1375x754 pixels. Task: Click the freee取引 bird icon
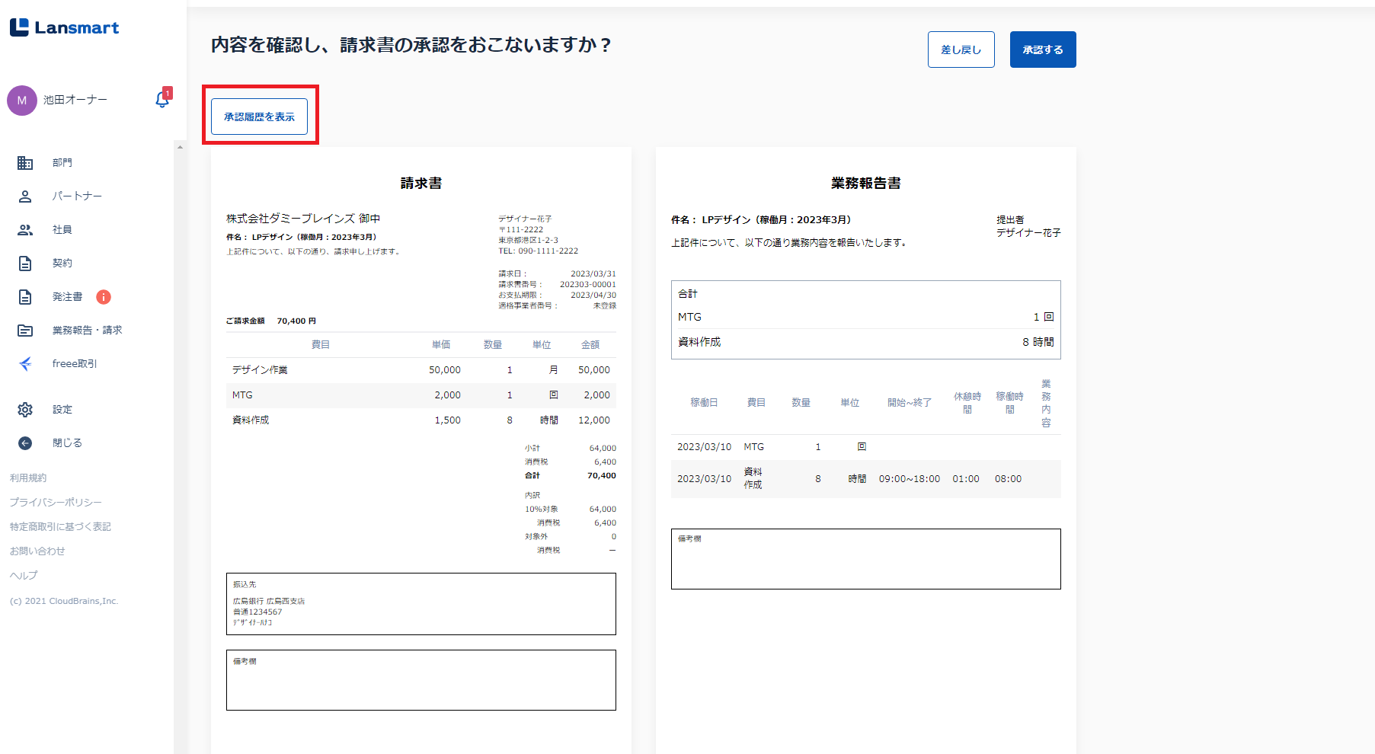click(x=25, y=364)
